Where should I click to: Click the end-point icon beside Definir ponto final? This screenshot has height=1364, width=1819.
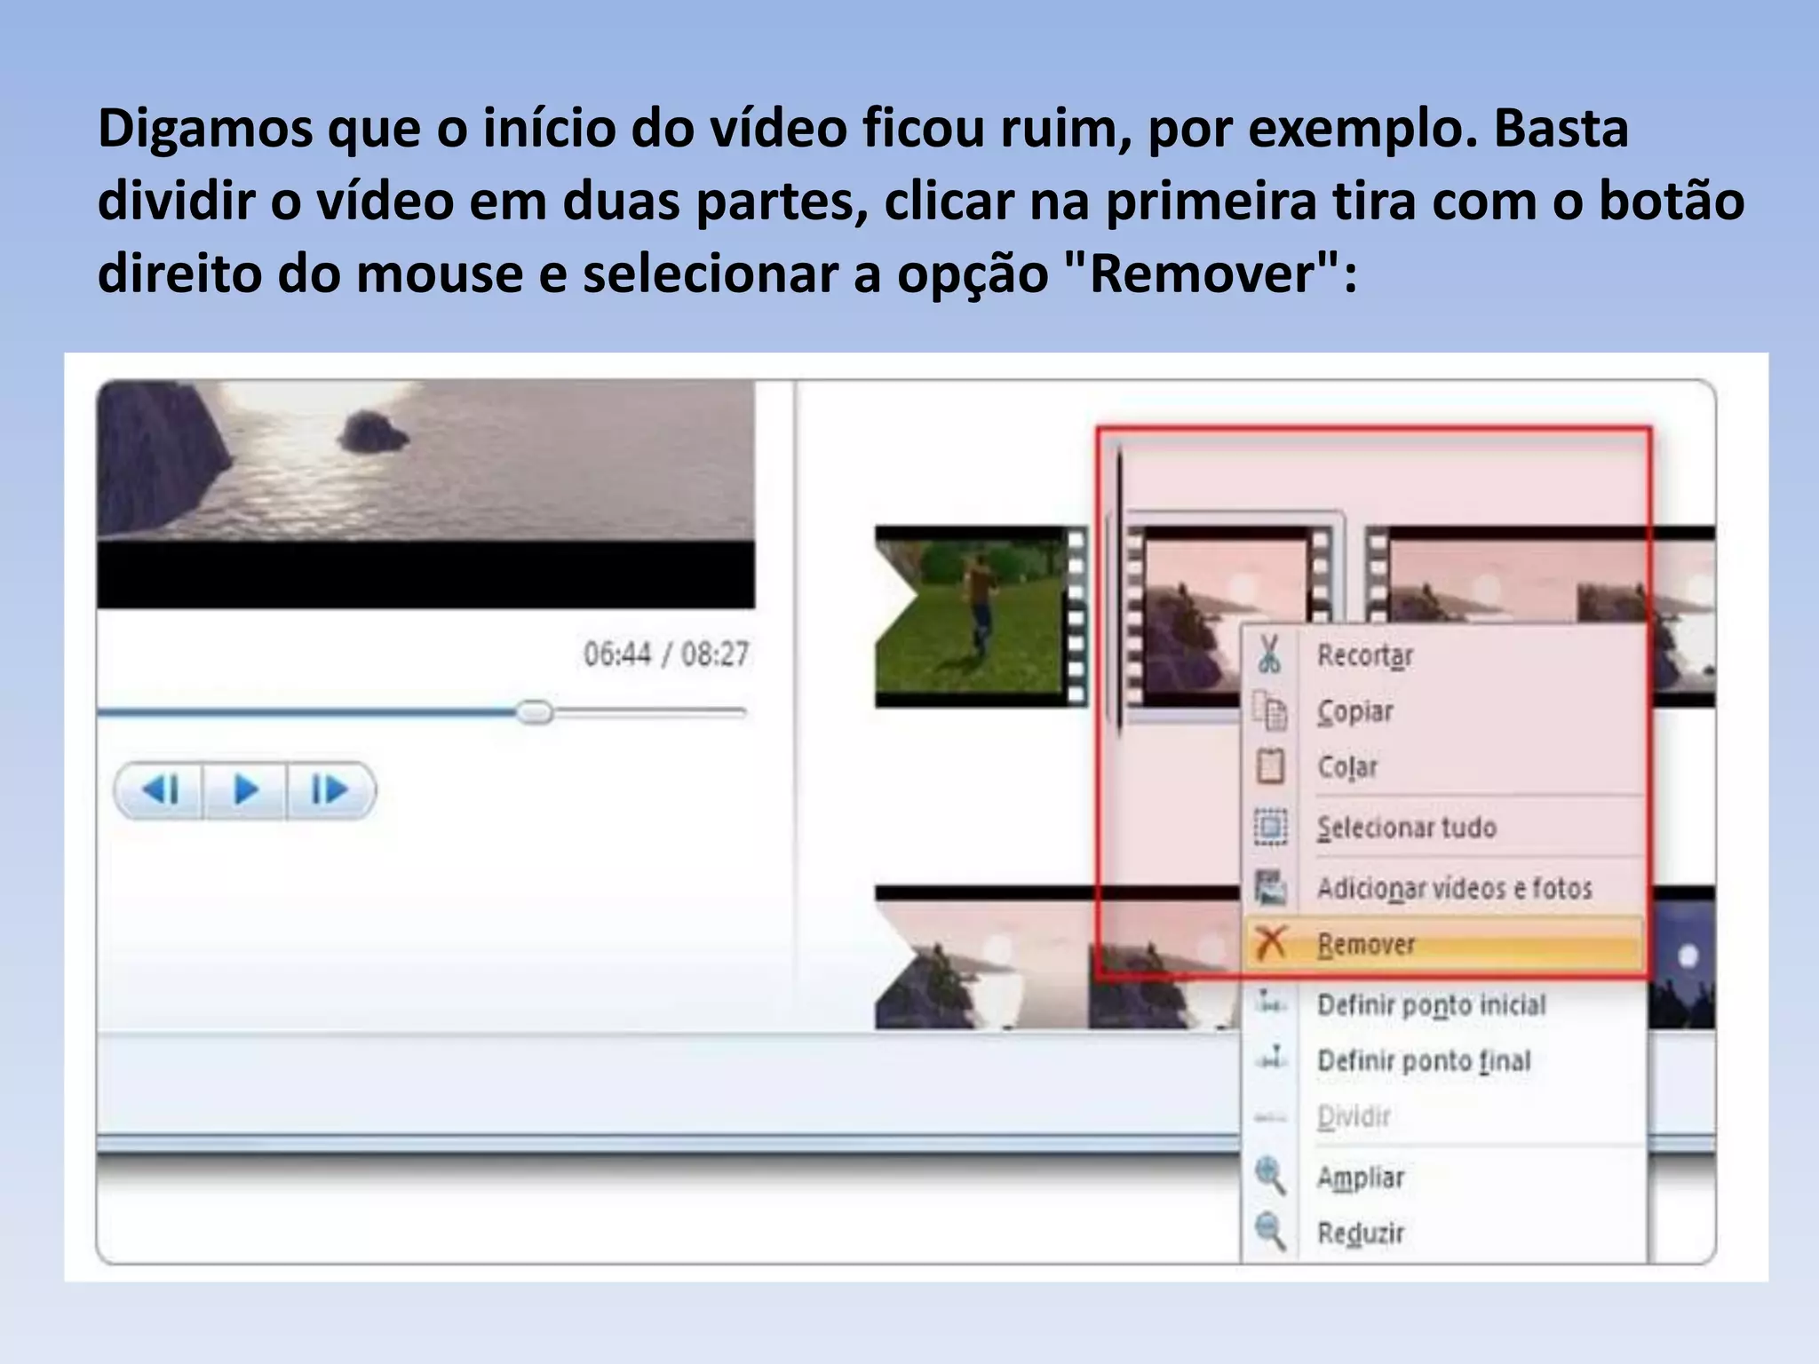tap(1272, 1058)
